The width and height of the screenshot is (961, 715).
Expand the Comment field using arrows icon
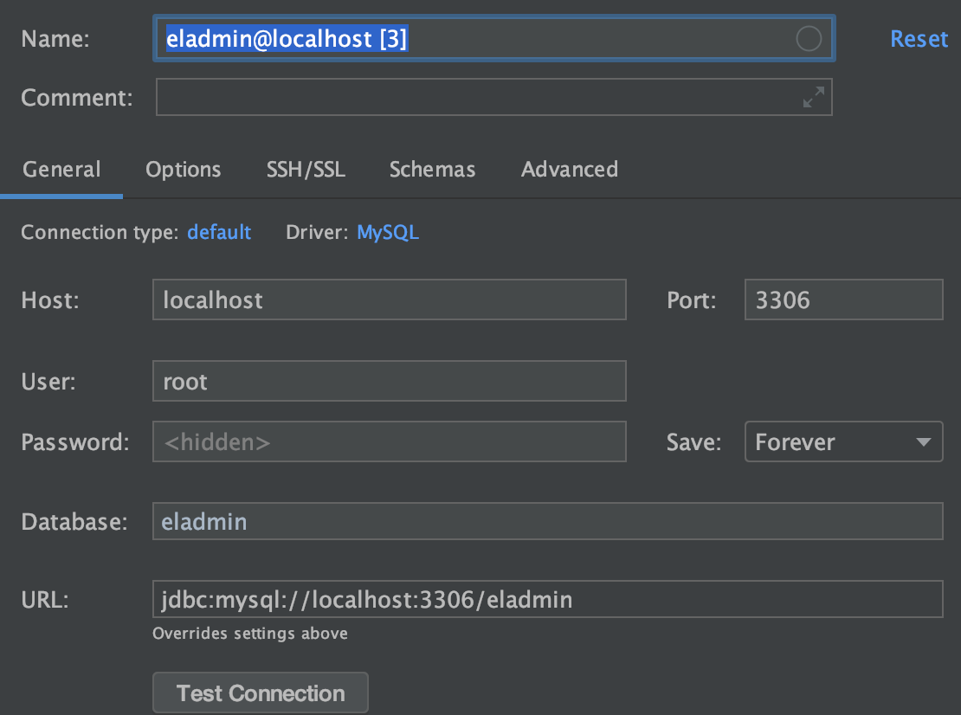[x=813, y=97]
